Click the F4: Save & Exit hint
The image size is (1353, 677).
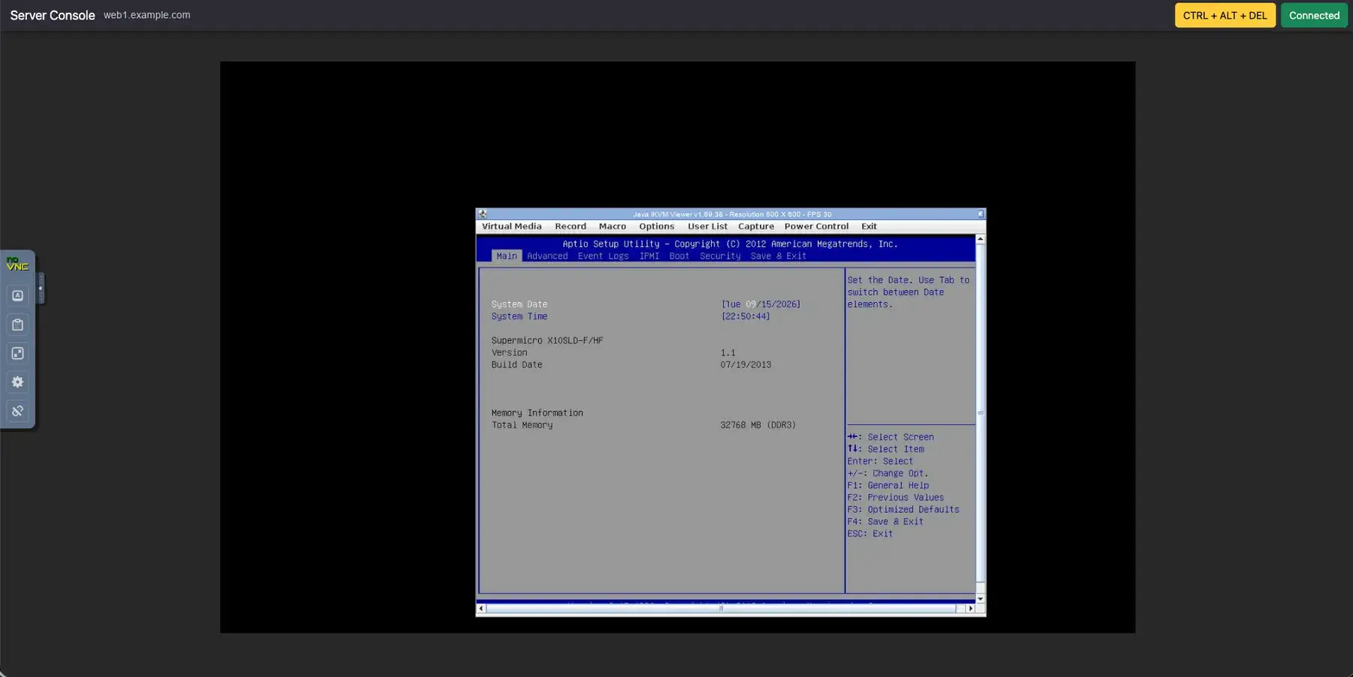[885, 521]
